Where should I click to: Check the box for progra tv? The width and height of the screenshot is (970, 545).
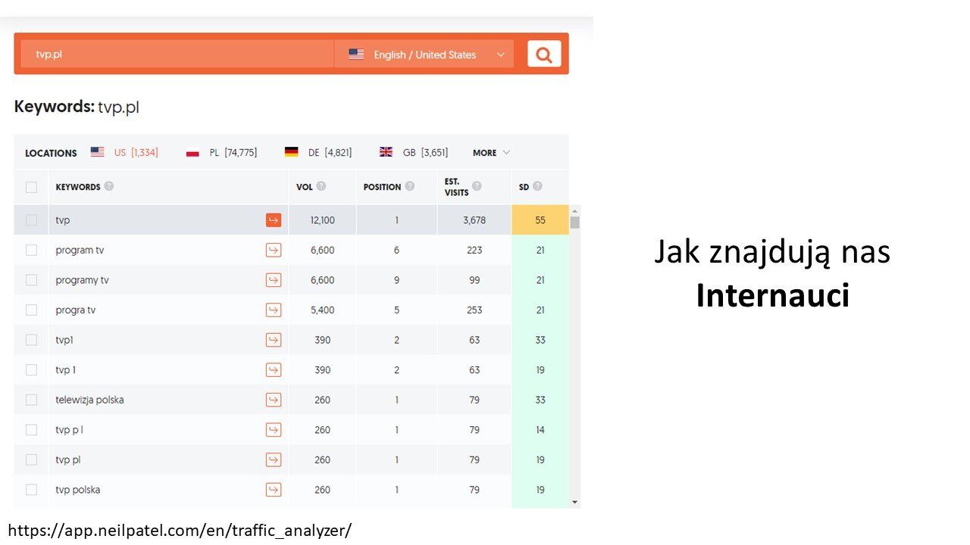click(31, 310)
